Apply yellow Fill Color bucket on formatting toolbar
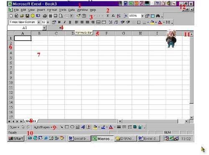Viewport: 209px width, 155px height. point(152,22)
